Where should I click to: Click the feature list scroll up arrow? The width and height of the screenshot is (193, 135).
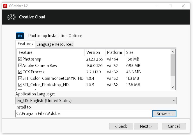pyautogui.click(x=173, y=52)
